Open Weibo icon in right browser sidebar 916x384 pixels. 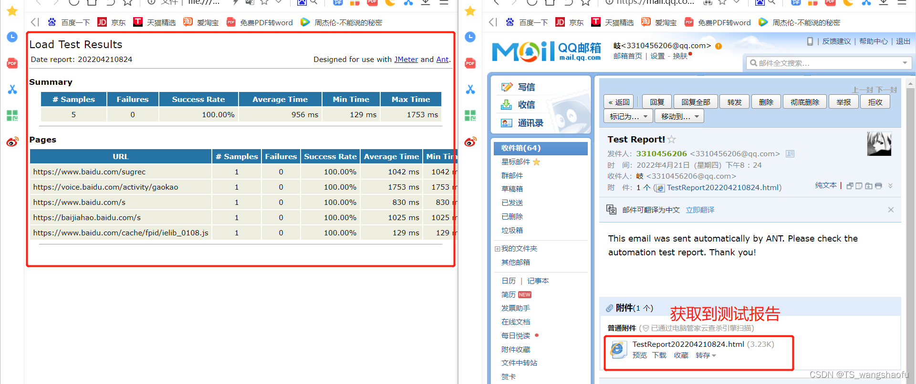(470, 141)
